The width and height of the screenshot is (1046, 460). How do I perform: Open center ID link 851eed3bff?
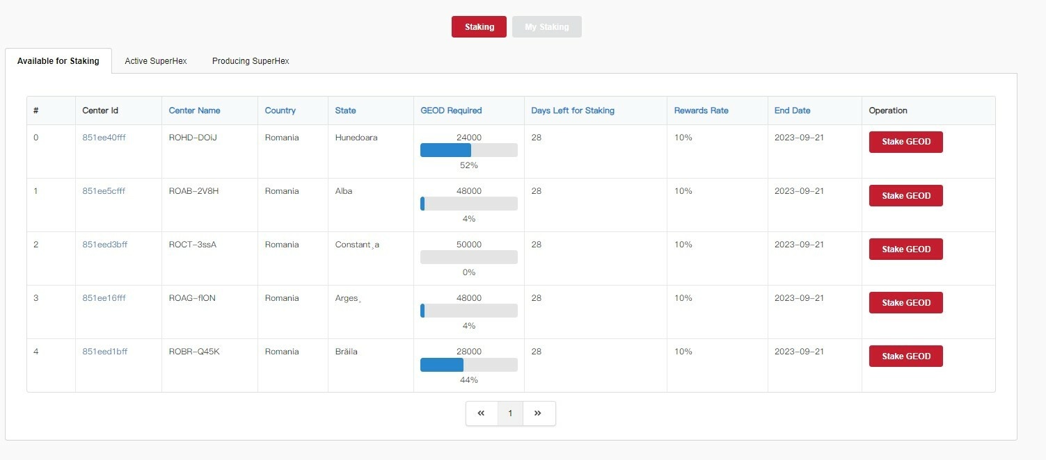click(104, 245)
